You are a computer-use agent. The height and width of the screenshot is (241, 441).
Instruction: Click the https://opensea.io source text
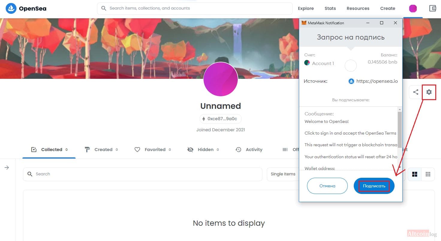pos(377,81)
